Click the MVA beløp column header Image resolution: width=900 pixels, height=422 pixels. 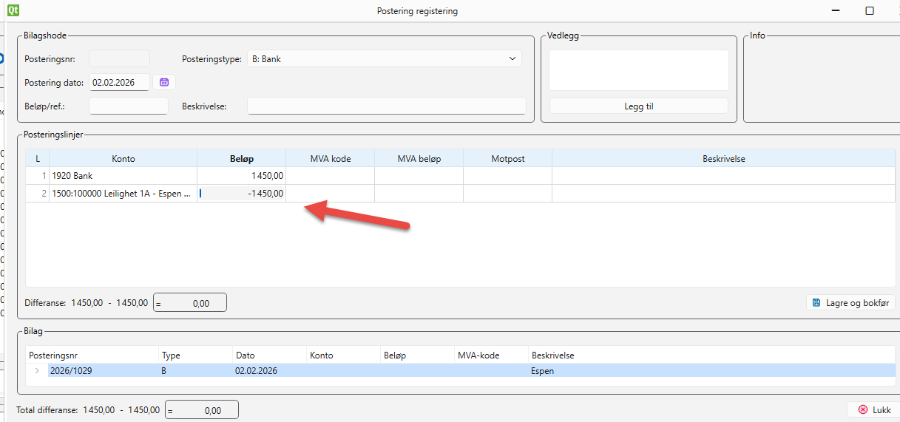point(419,158)
